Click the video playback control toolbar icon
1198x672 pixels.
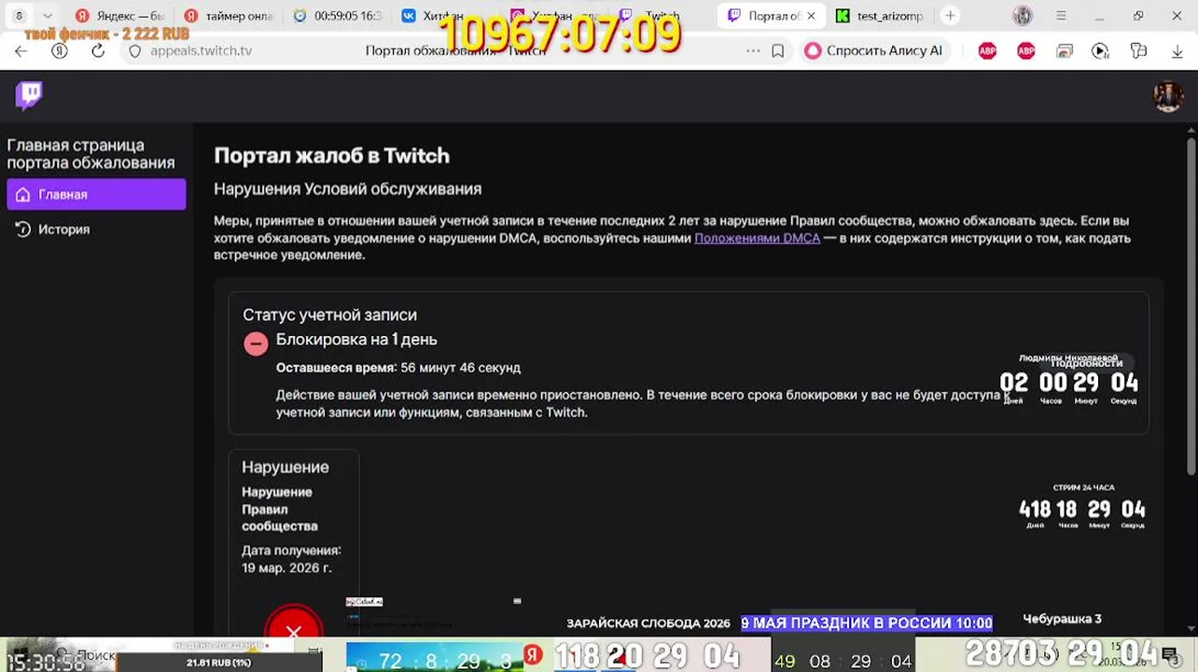tap(1101, 51)
